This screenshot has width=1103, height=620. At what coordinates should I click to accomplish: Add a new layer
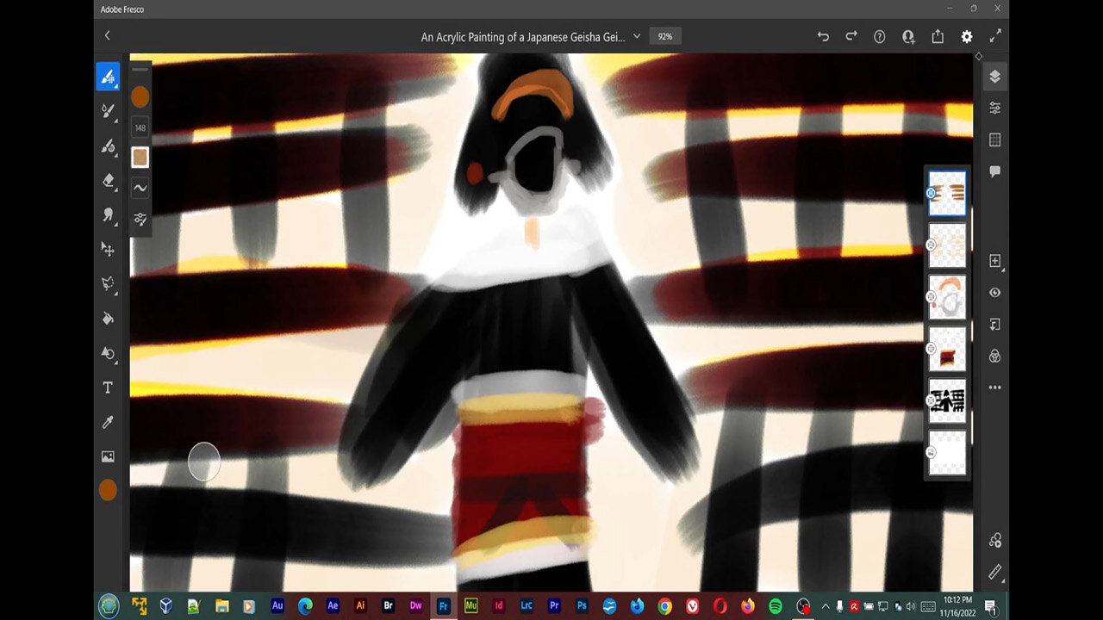994,261
